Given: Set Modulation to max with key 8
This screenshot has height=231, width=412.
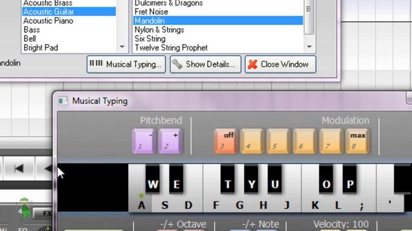Looking at the screenshot, I should tap(357, 141).
